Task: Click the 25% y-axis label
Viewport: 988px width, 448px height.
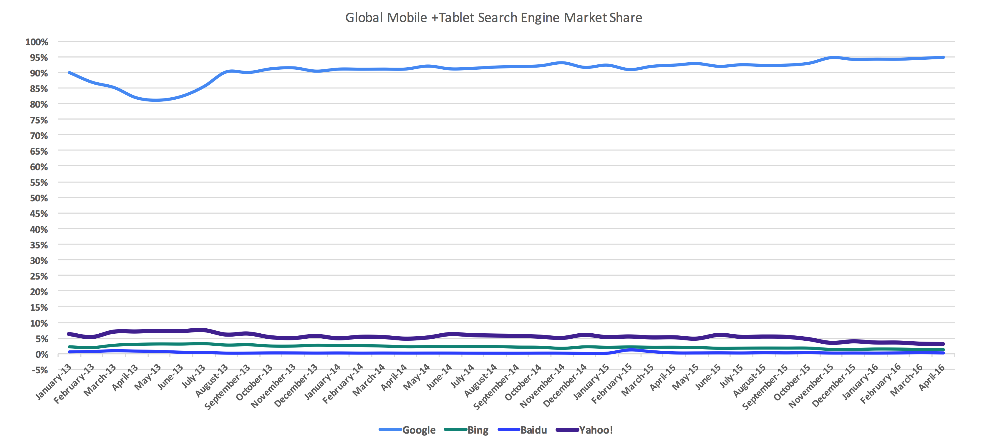Action: [x=39, y=276]
